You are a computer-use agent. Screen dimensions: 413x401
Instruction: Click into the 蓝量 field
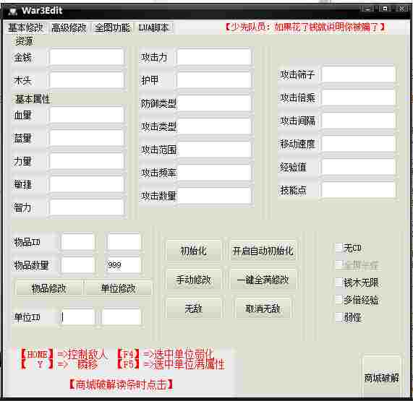point(86,138)
